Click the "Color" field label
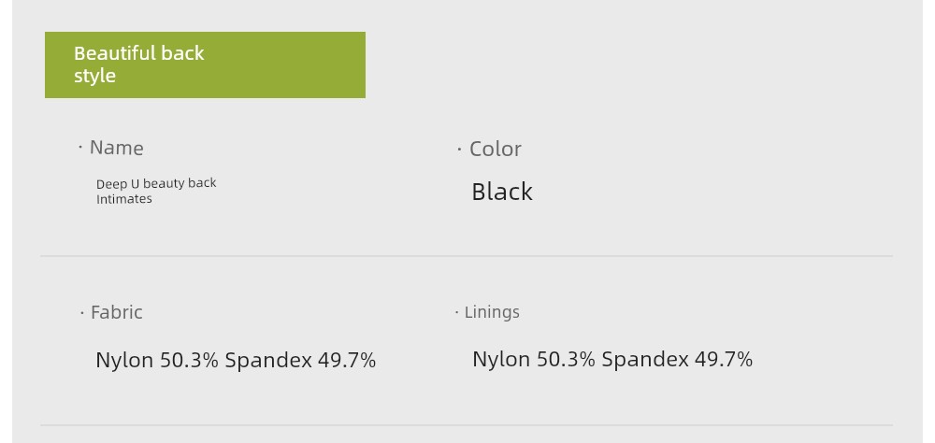 [496, 149]
